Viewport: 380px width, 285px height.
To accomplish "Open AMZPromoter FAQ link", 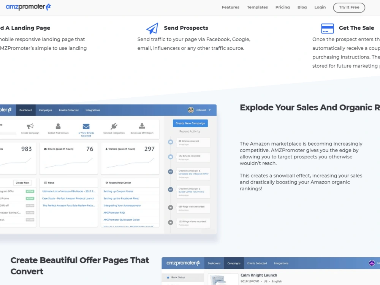I will 114,212.
